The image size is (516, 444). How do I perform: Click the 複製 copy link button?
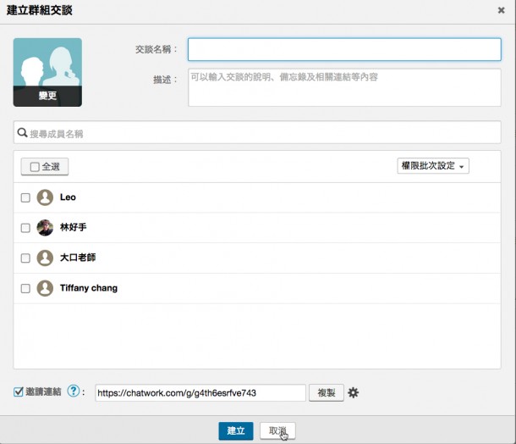point(327,392)
